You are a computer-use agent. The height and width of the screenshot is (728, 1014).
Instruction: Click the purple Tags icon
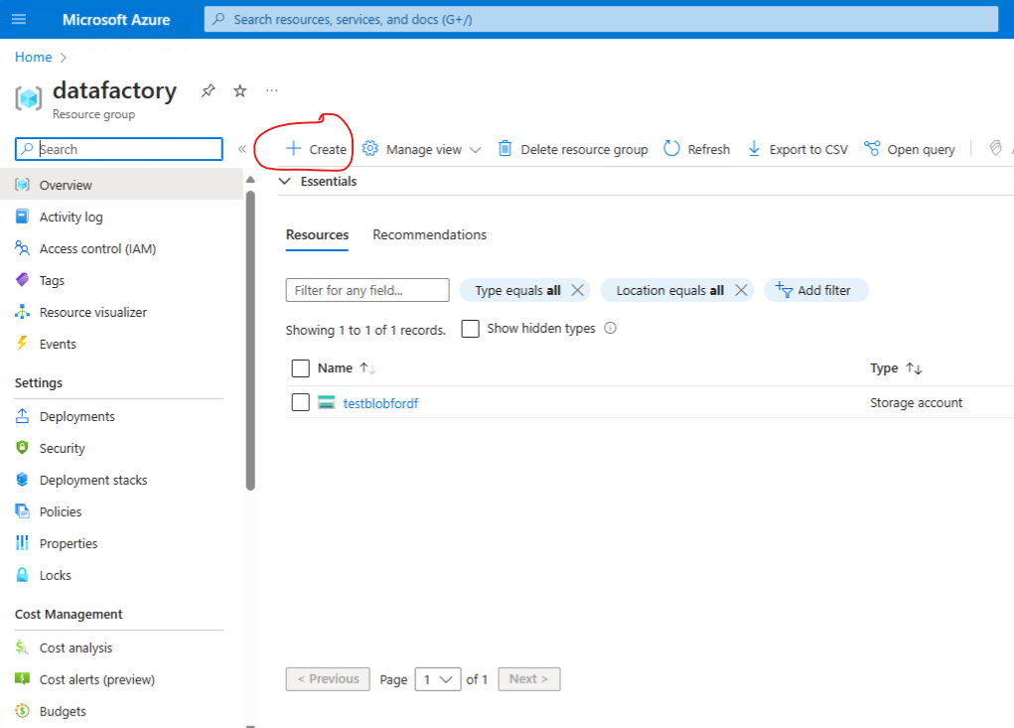(22, 280)
